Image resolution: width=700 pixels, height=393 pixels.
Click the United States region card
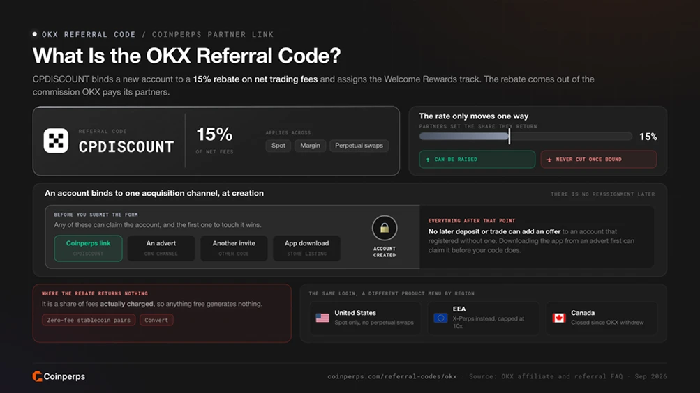365,318
